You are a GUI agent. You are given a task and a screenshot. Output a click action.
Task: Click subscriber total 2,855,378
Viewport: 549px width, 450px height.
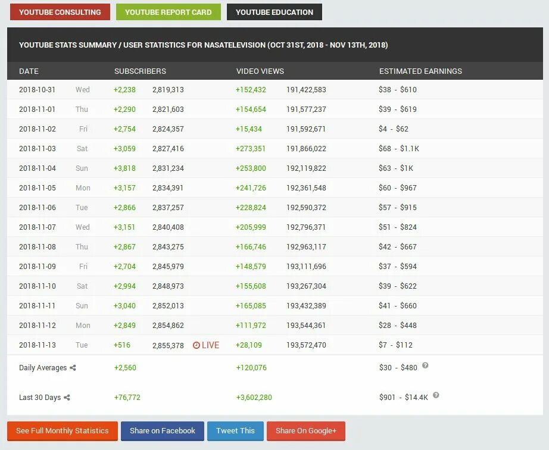[168, 345]
